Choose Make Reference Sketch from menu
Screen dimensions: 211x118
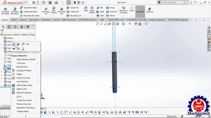pyautogui.click(x=26, y=59)
